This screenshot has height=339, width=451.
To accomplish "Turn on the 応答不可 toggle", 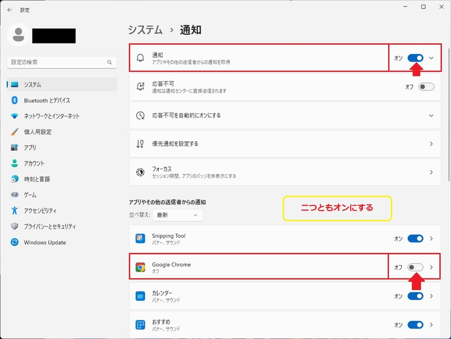I will [x=426, y=87].
